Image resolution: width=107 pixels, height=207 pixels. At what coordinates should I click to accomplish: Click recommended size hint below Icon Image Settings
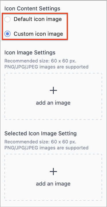coord(40,61)
